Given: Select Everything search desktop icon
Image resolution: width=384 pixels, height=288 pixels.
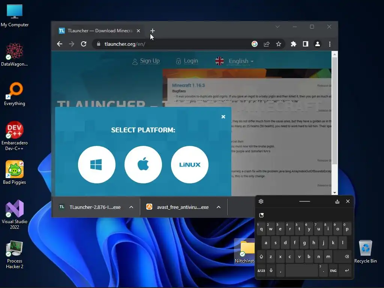Looking at the screenshot, I should point(15,94).
